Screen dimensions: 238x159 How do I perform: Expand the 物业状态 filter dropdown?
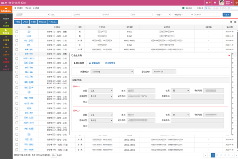tap(183, 15)
